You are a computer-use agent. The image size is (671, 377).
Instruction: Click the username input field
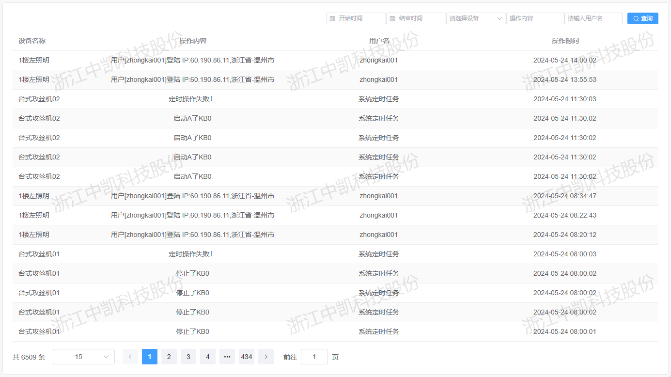click(x=593, y=18)
